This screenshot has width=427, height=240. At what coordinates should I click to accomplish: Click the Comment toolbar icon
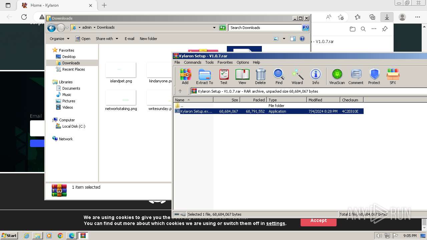[356, 76]
